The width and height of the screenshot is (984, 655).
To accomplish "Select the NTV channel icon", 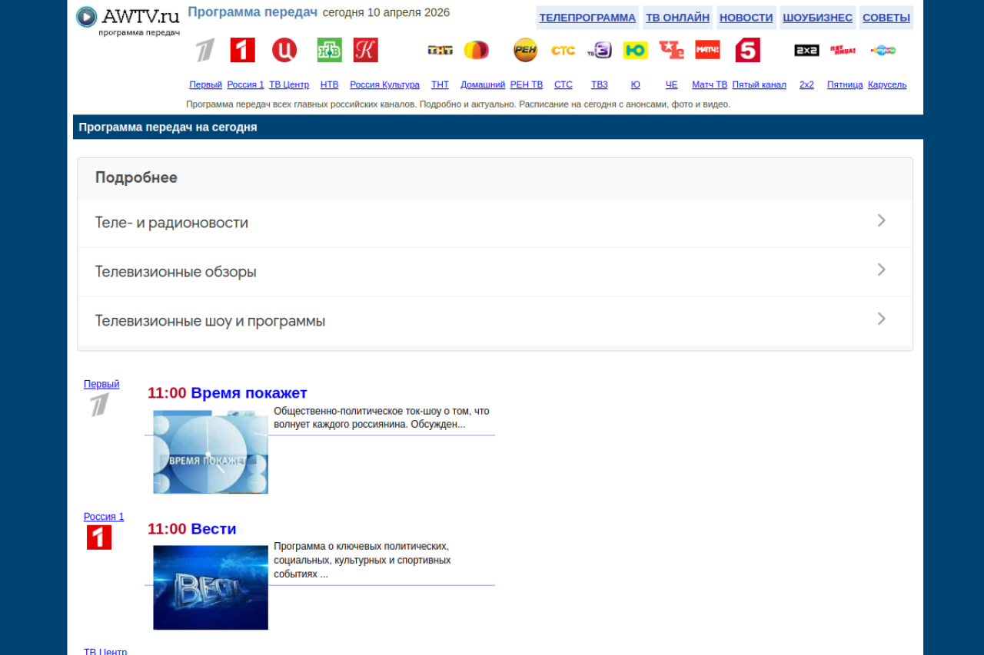I will tap(329, 50).
